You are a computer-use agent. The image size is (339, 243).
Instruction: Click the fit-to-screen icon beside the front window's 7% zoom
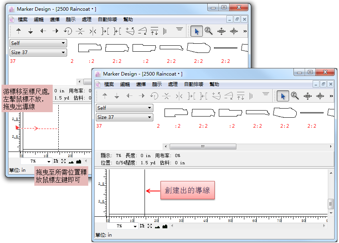click(x=149, y=226)
